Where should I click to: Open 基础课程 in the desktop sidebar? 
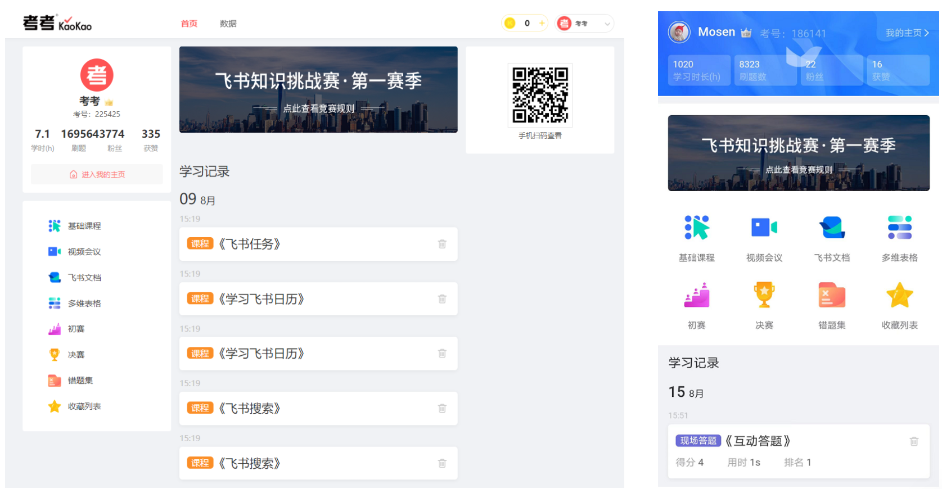coord(75,226)
